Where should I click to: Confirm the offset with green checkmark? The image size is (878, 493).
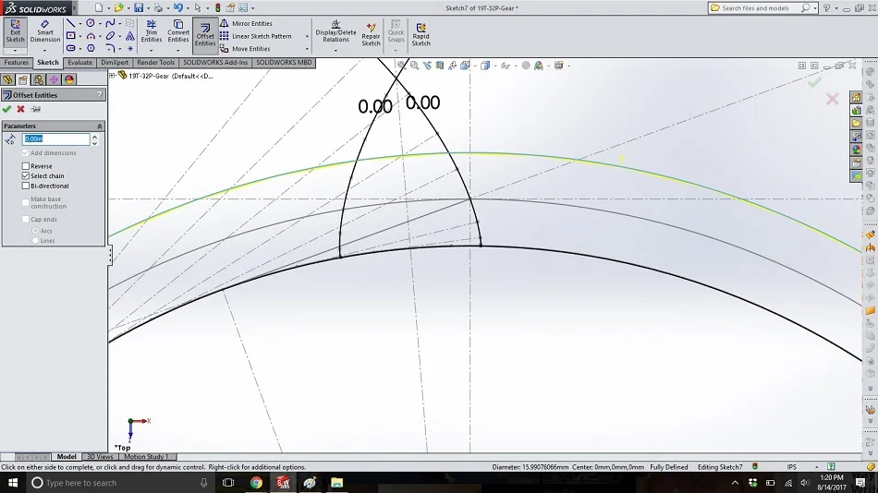click(x=6, y=109)
